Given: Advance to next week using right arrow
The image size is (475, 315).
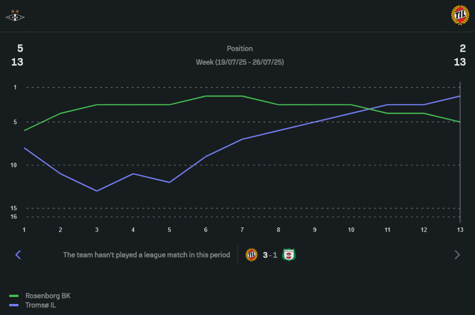Looking at the screenshot, I should 457,255.
